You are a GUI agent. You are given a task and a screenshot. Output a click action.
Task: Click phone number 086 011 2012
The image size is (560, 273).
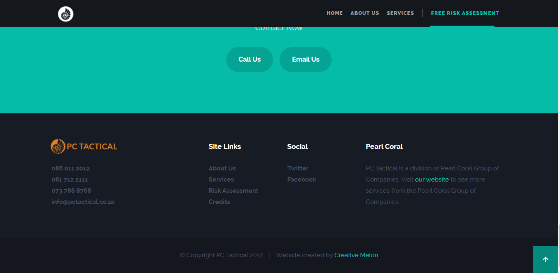pos(71,168)
